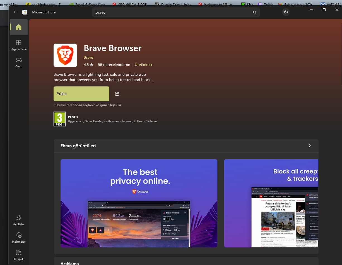Click the search box containing brave
The width and height of the screenshot is (342, 265).
pyautogui.click(x=176, y=12)
